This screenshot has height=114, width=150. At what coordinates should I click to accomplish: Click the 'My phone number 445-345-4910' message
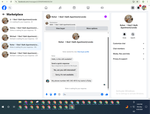[x=71, y=81]
